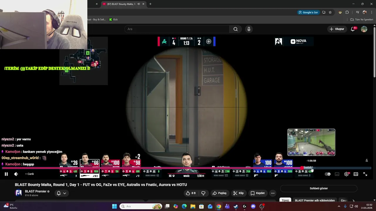Switch to theater mode view
376x211 pixels.
[356, 174]
